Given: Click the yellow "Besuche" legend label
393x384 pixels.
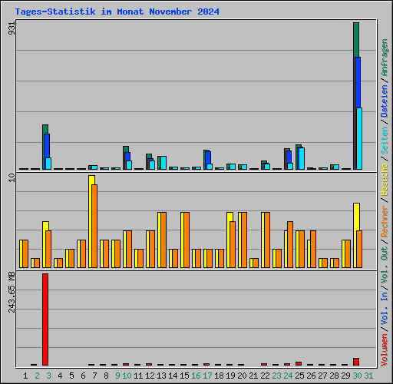Looking at the screenshot, I should (x=385, y=180).
